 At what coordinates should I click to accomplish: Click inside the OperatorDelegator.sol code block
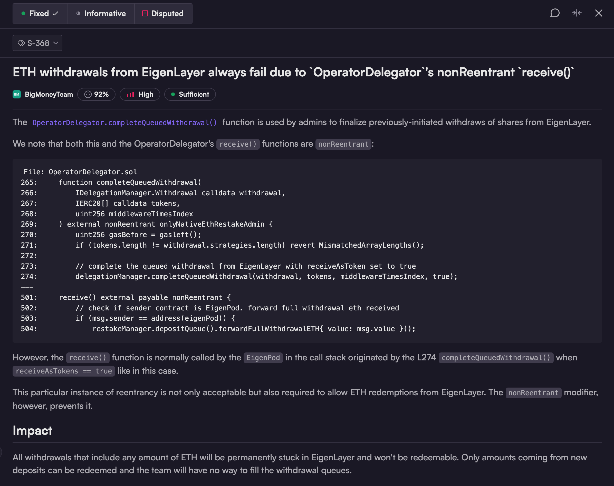(307, 250)
